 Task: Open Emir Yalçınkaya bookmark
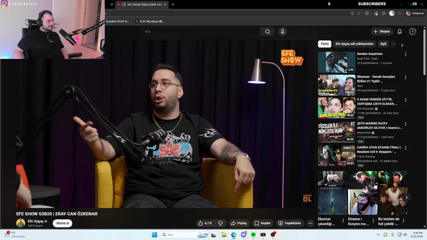(149, 21)
